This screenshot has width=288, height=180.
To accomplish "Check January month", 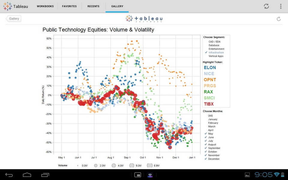I will (x=212, y=119).
